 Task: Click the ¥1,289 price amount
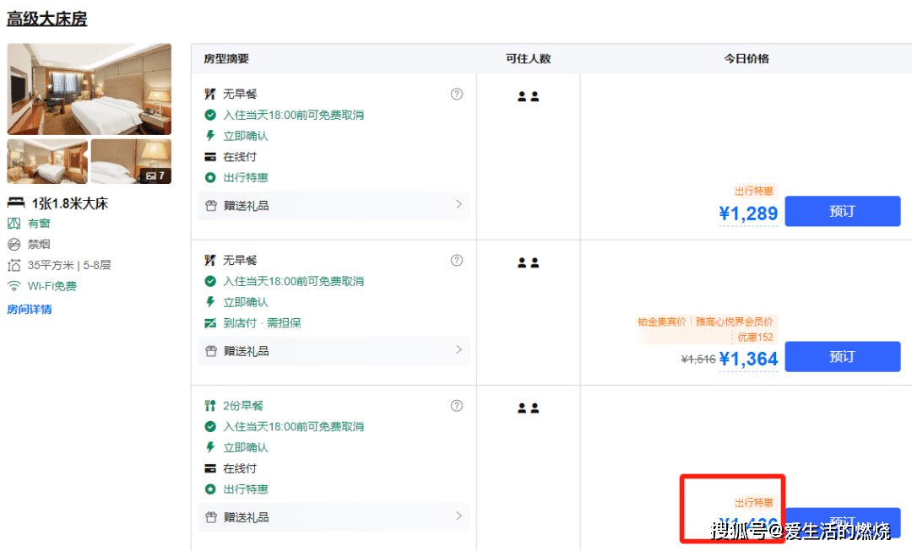point(748,213)
